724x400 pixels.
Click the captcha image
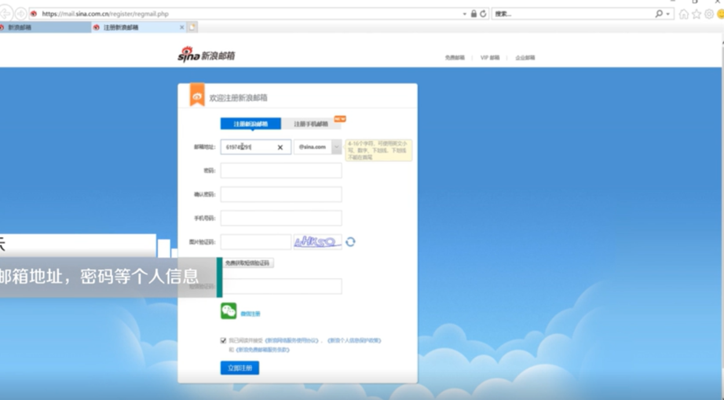pyautogui.click(x=317, y=242)
